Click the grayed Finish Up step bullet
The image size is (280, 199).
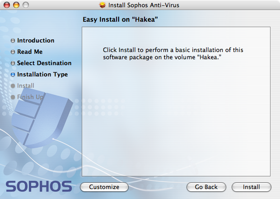click(13, 97)
